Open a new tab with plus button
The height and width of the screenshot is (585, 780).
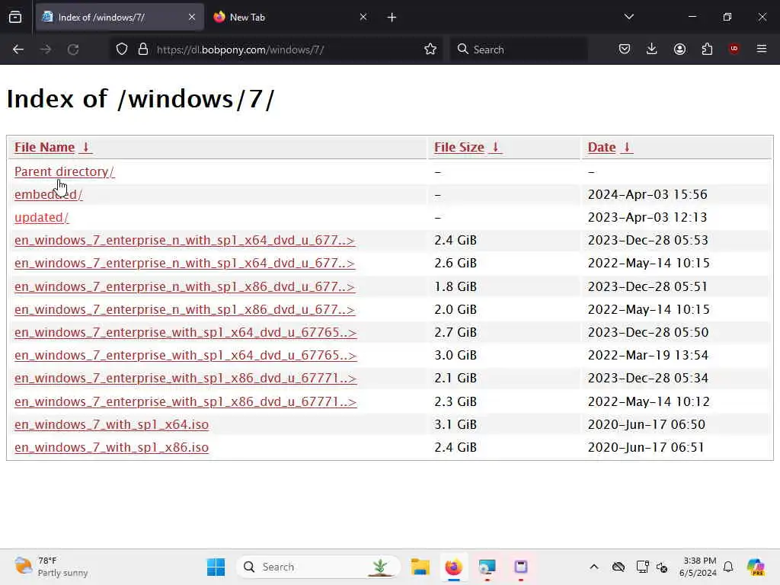pos(392,18)
